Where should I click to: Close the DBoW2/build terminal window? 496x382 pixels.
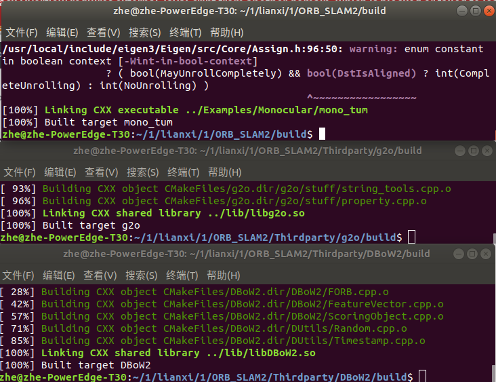point(486,254)
